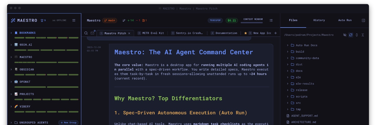Expand the OPSWAT group
The image size is (376, 125).
pyautogui.click(x=11, y=82)
